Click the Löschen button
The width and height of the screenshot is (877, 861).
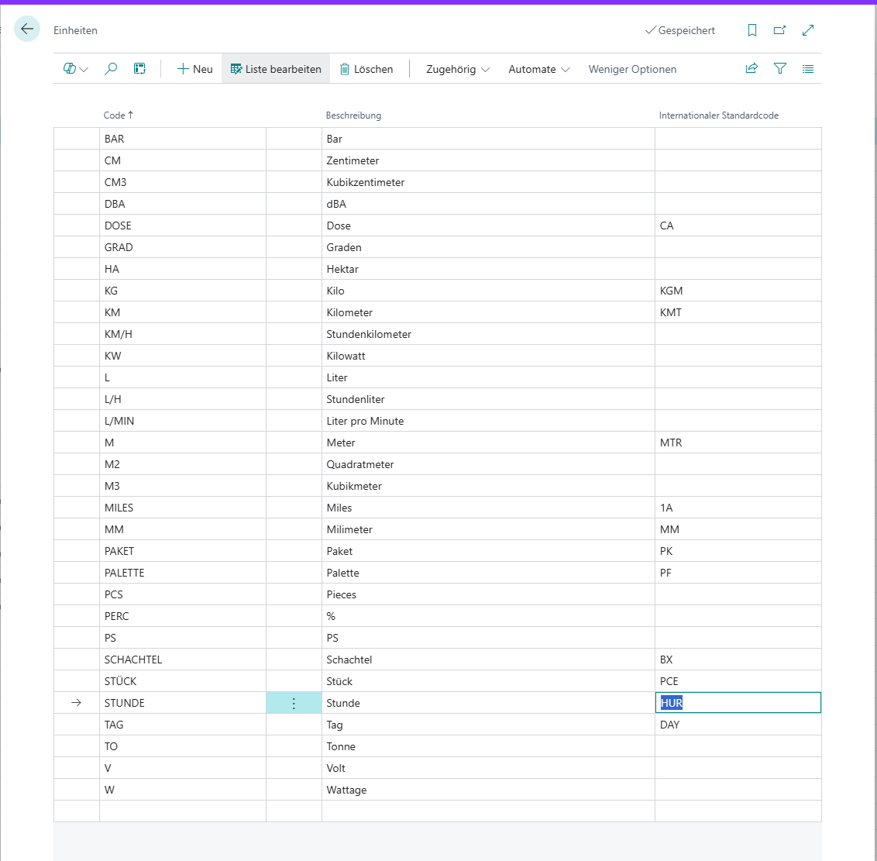(367, 68)
